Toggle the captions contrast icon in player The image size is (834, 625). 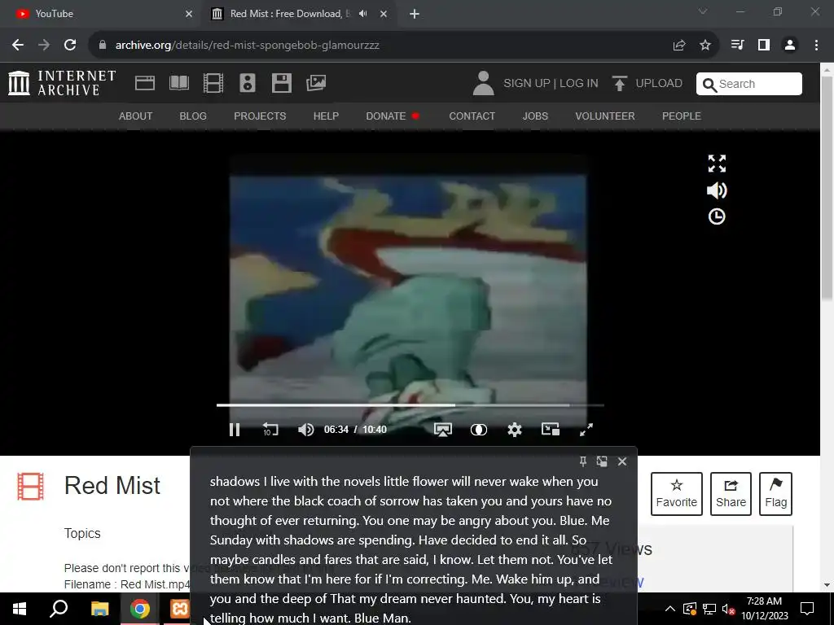pos(479,430)
